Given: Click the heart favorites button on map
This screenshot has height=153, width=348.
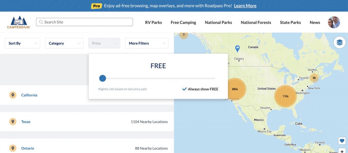Looking at the screenshot, I should point(342,140).
